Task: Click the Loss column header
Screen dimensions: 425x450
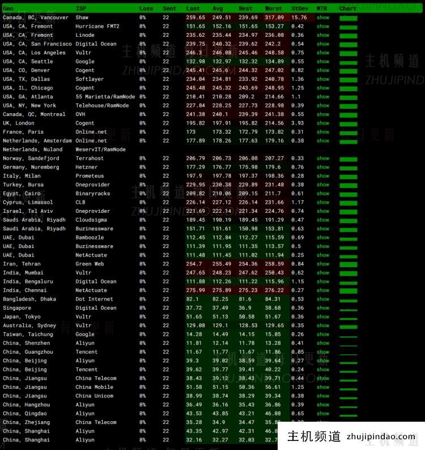Action: point(146,8)
